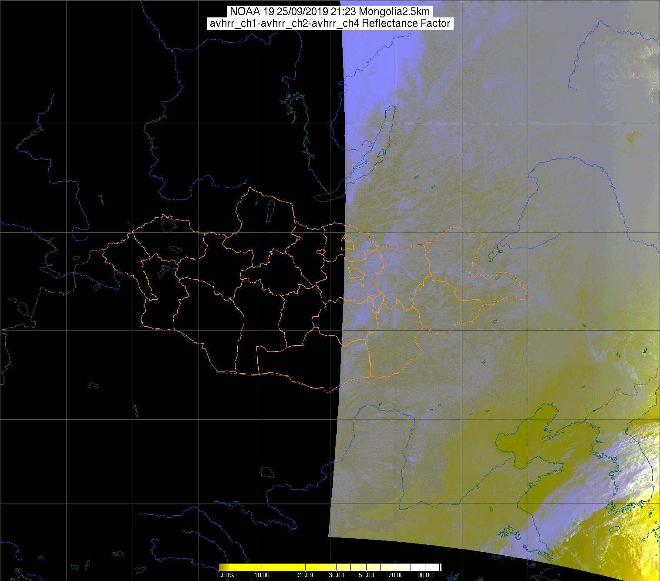Click the "90.00" color scale label
The image size is (660, 581).
point(424,575)
